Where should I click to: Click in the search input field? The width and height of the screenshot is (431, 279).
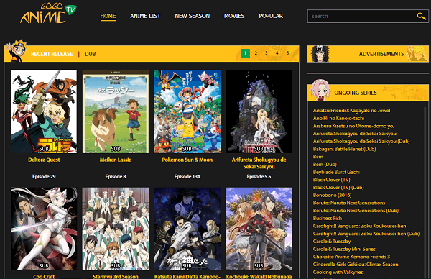pos(362,17)
